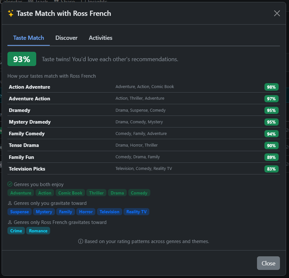Click the Comic Book shared genre chip
Image resolution: width=289 pixels, height=278 pixels.
[70, 193]
